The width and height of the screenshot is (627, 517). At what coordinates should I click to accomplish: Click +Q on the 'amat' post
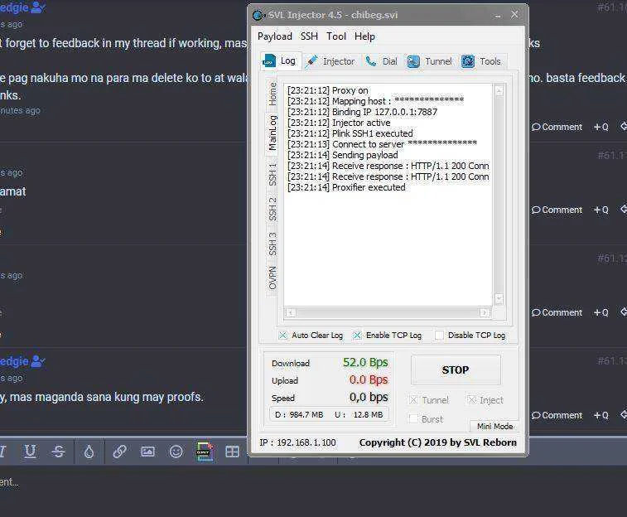[x=601, y=210]
